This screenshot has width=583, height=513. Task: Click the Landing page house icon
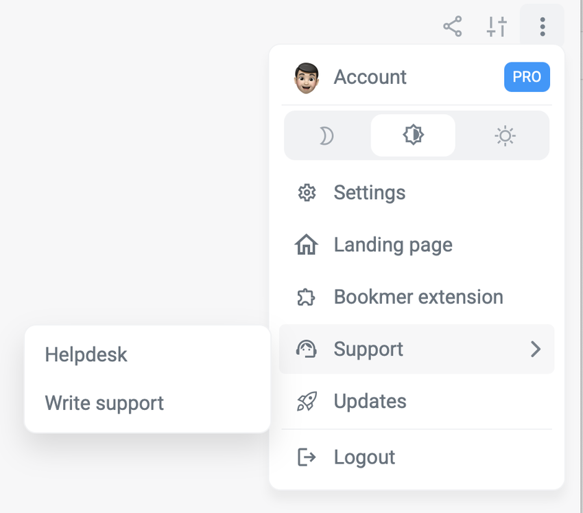coord(307,245)
